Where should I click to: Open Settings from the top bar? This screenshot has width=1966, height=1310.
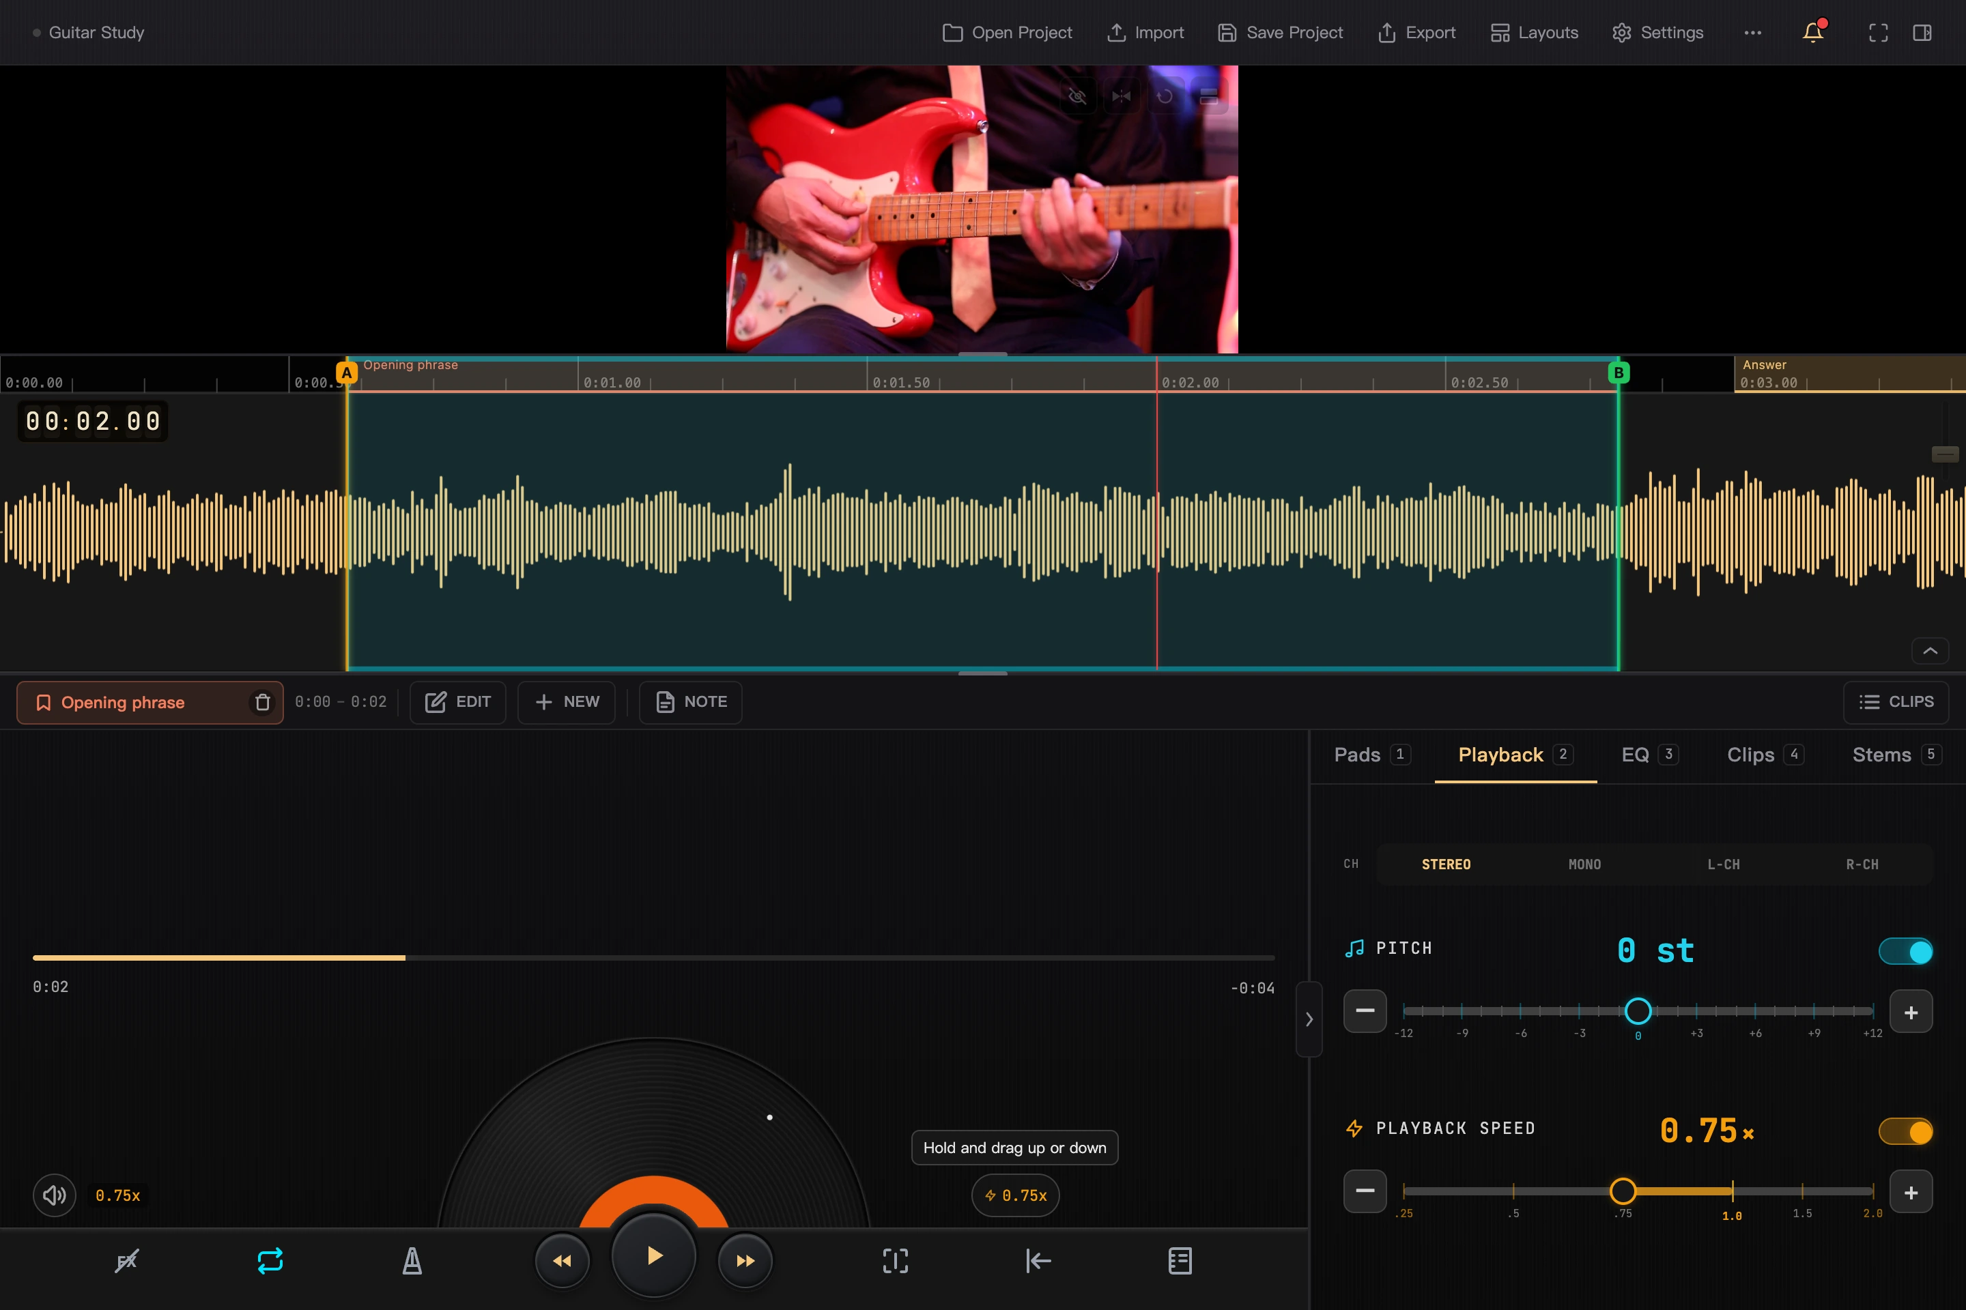(x=1657, y=33)
